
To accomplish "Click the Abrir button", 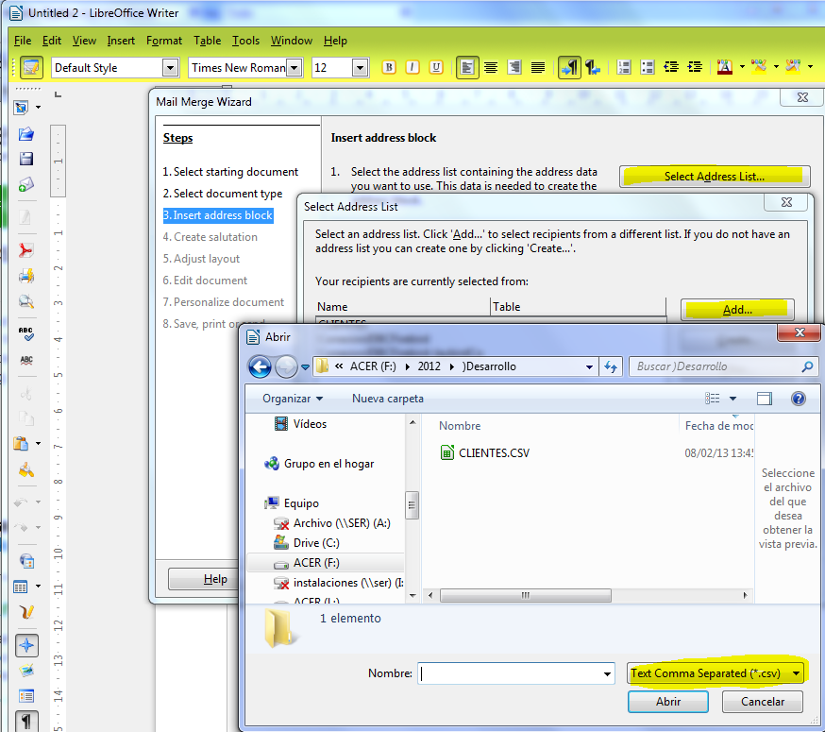I will [x=667, y=702].
